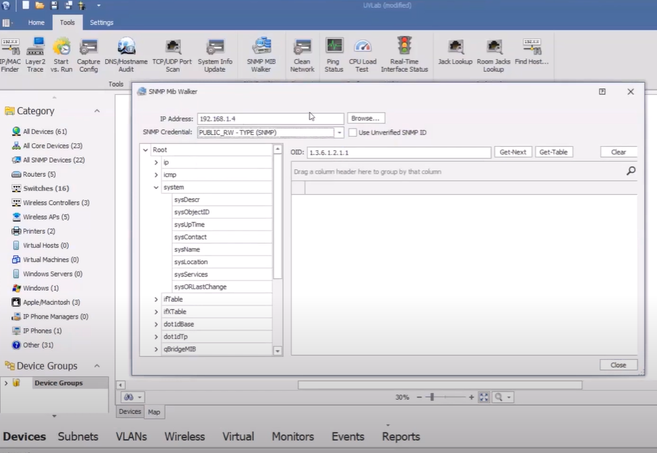Expand the ip tree node

156,162
